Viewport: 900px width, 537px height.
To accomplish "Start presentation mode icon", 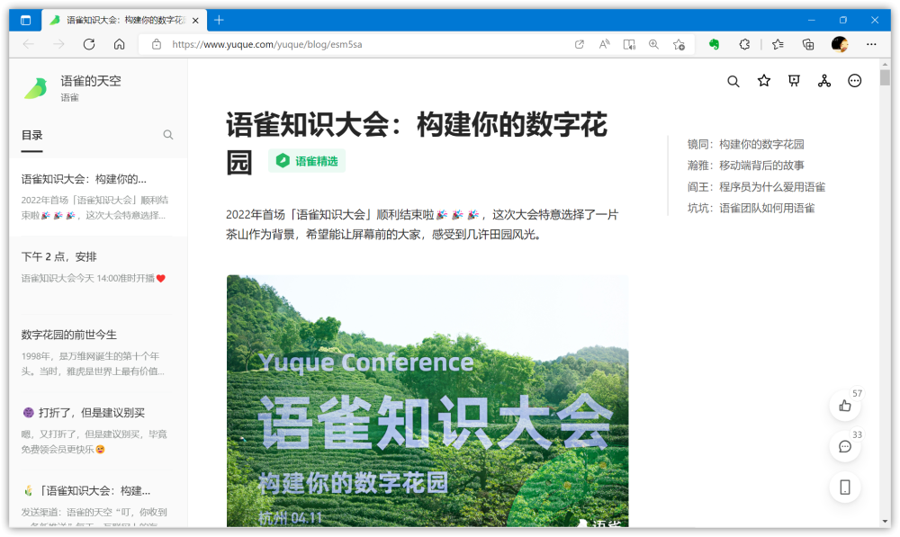I will (x=794, y=81).
